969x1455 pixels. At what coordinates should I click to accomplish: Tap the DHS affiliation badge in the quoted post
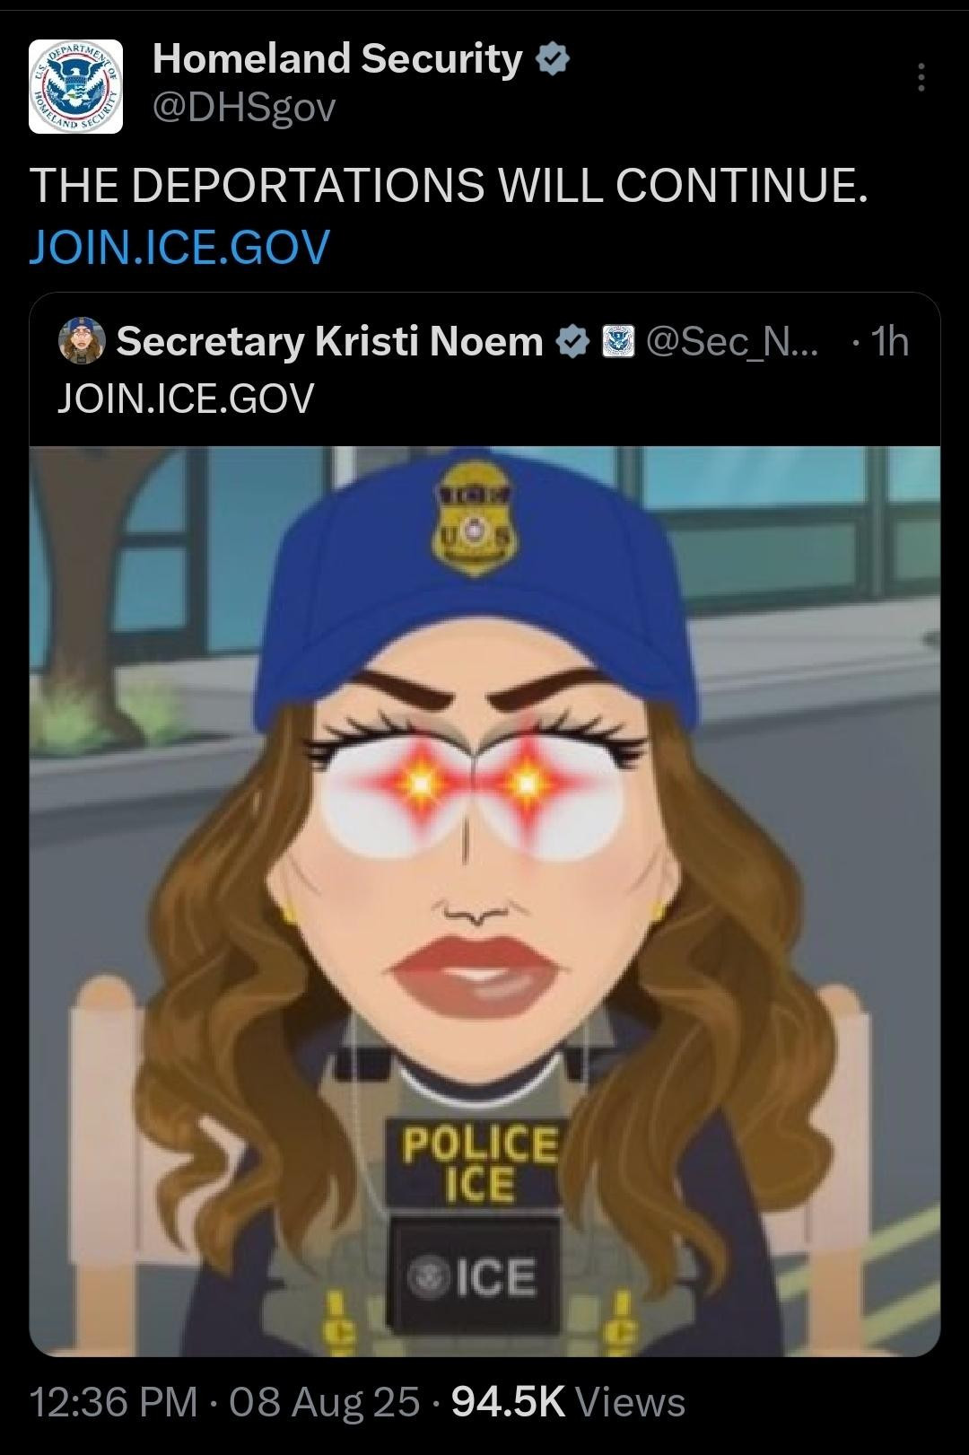(615, 341)
